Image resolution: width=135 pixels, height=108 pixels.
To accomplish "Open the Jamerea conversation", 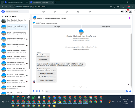I will 14,57.
